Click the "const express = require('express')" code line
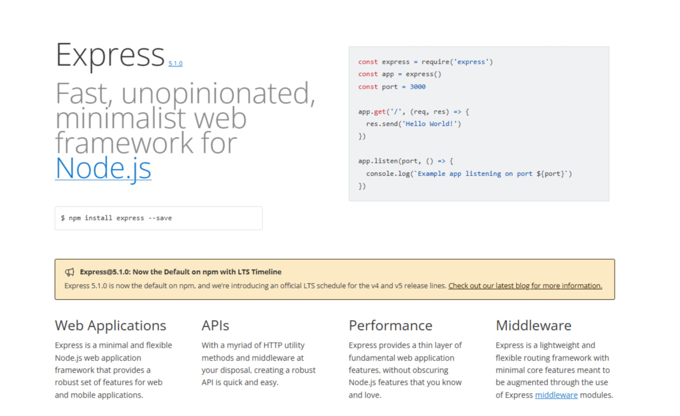This screenshot has height=416, width=680. [426, 62]
